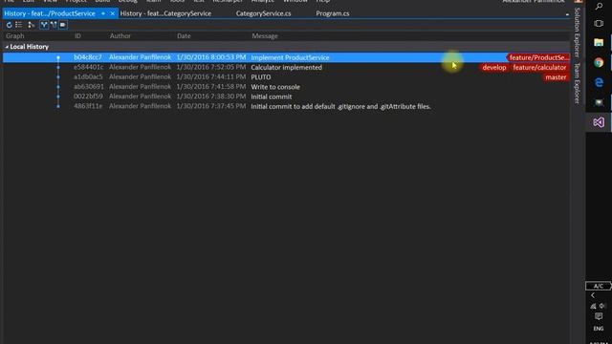Click date 1/30/2016 7:41:58 PM
The image size is (612, 344).
point(211,87)
